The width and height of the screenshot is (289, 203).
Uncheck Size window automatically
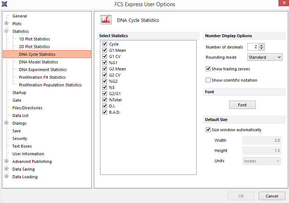pos(208,130)
